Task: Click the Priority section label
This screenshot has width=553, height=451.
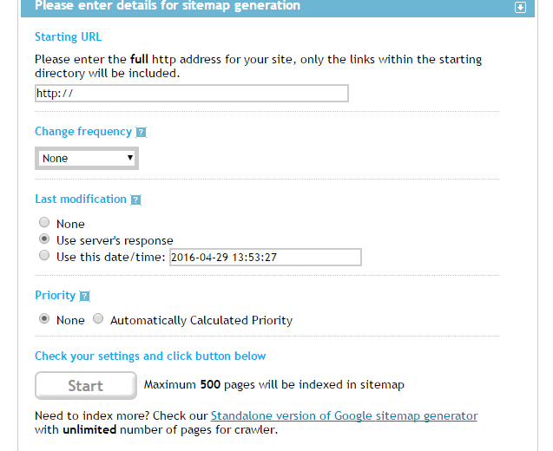Action: [x=55, y=295]
